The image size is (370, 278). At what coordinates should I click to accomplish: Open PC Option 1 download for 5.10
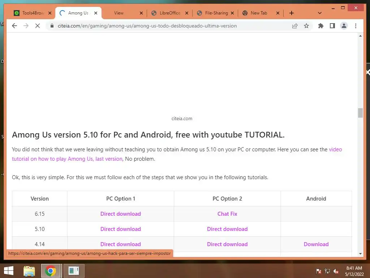[x=121, y=229]
